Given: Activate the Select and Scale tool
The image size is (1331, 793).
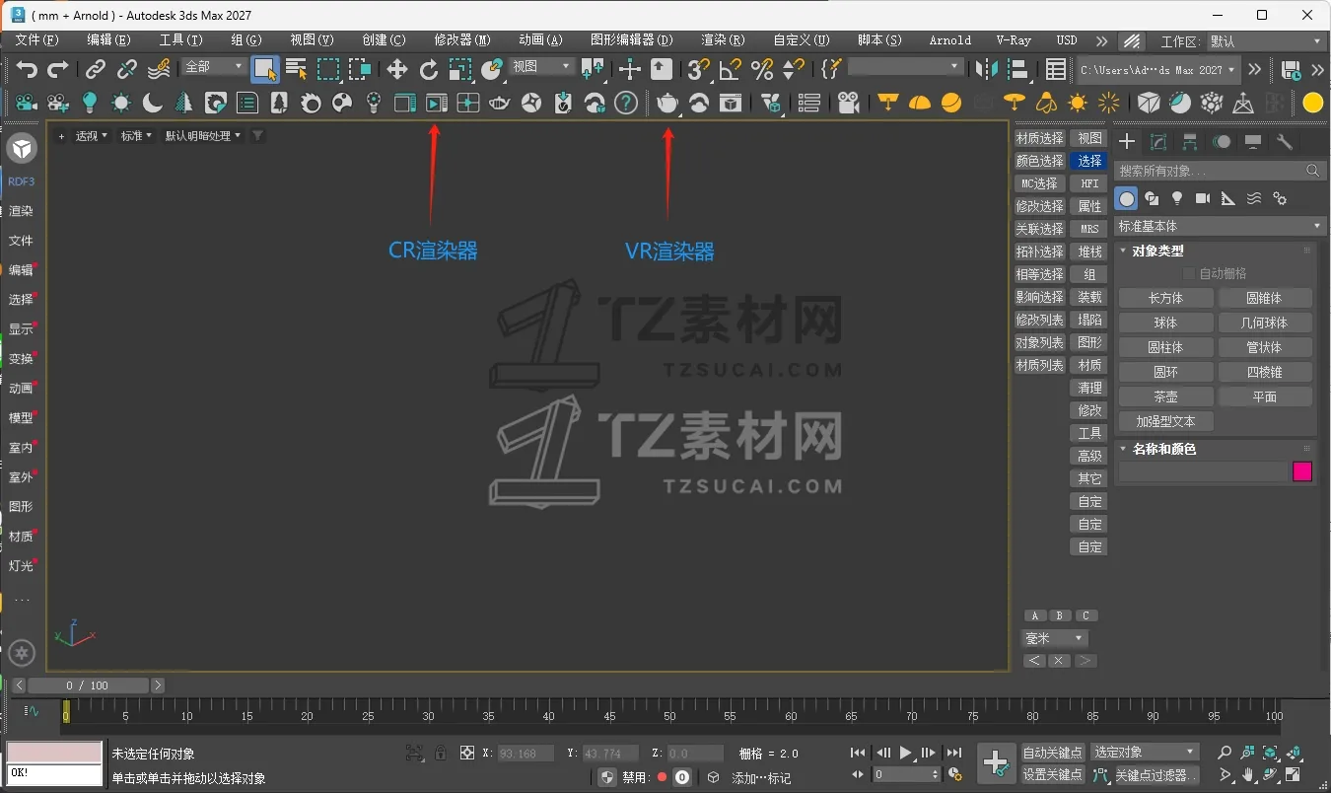Looking at the screenshot, I should (460, 68).
